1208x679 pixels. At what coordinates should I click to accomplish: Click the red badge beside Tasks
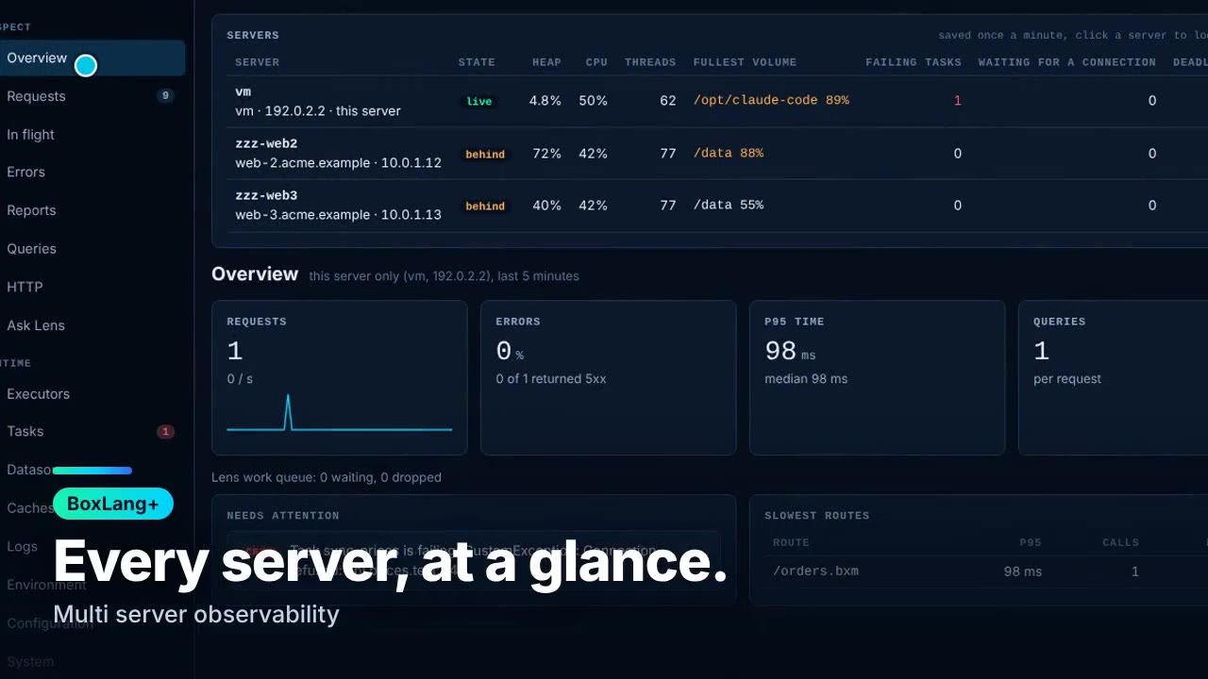click(x=165, y=432)
